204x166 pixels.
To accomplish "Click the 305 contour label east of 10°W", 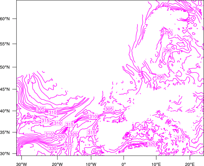I will (x=109, y=109).
